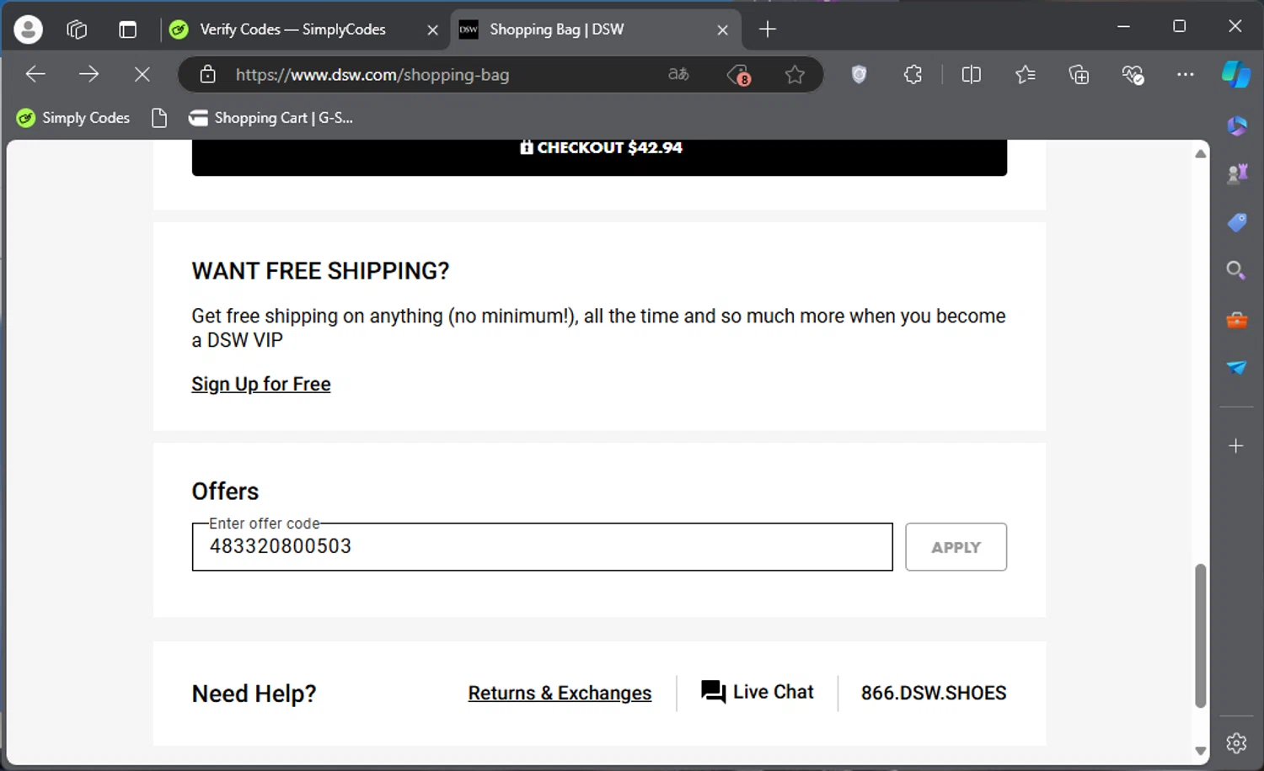Viewport: 1264px width, 771px height.
Task: Click the page scroll down arrow
Action: tap(1201, 751)
